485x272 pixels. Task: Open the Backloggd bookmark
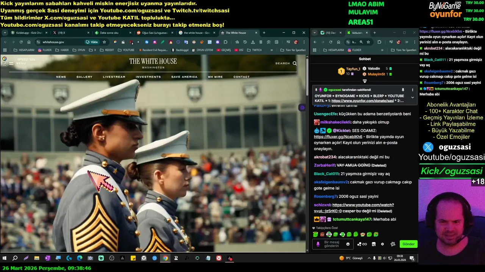180,50
